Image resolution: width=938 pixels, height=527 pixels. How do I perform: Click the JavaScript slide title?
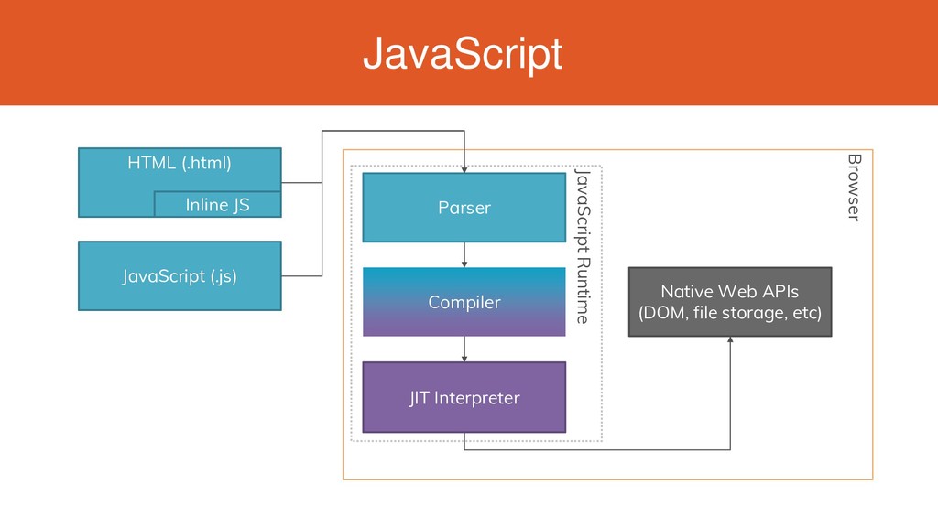[x=463, y=54]
